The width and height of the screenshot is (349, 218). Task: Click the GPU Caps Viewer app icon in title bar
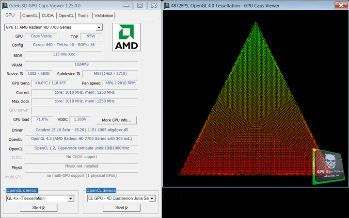(4, 6)
